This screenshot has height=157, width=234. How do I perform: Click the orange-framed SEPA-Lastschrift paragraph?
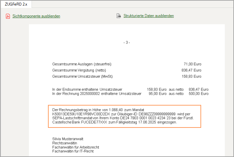(x=124, y=116)
